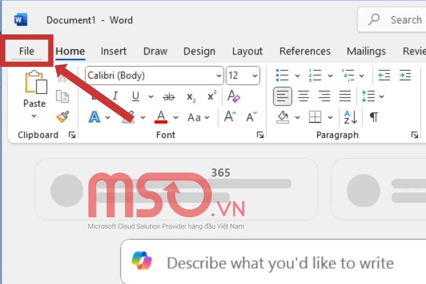The width and height of the screenshot is (426, 284).
Task: Align text right
Action: [324, 96]
